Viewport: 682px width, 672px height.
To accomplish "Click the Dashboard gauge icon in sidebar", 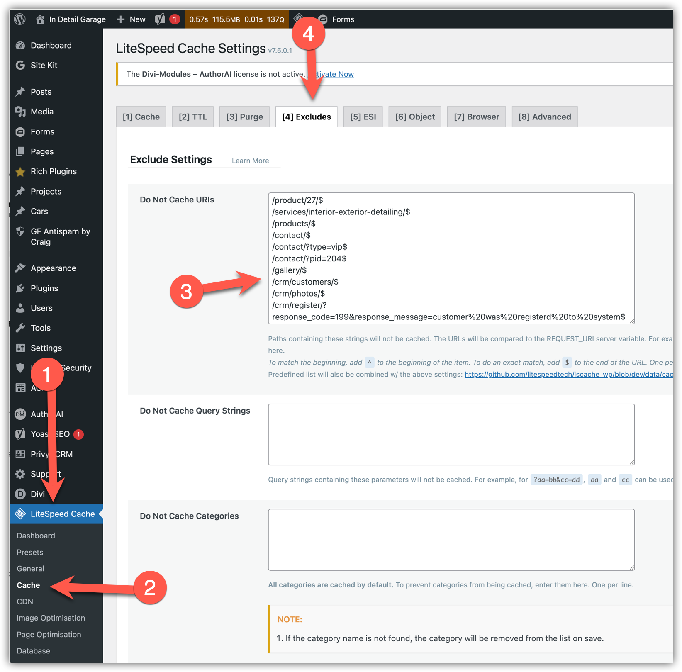I will coord(20,46).
